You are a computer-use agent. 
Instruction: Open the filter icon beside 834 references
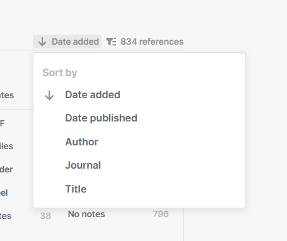(x=111, y=42)
